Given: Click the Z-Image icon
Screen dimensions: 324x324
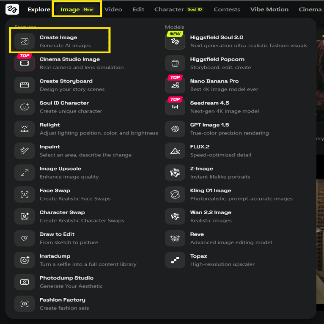Looking at the screenshot, I should pyautogui.click(x=175, y=173).
